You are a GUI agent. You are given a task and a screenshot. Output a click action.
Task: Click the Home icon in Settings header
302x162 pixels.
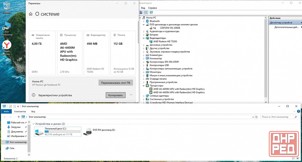[31, 14]
